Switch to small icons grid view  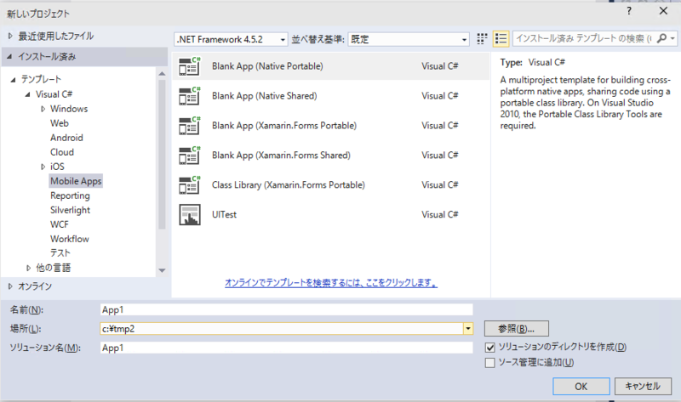point(482,39)
